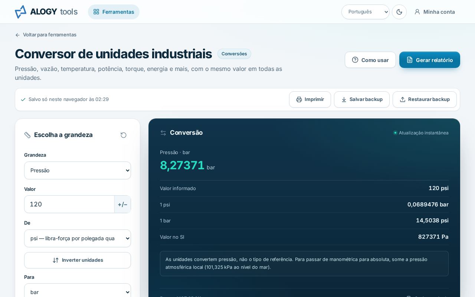Click Gerar relatório button
This screenshot has height=297, width=475.
point(430,60)
